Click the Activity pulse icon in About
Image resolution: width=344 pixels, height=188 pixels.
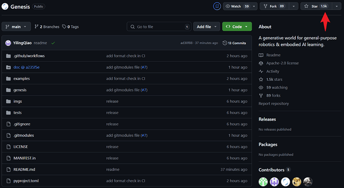261,71
